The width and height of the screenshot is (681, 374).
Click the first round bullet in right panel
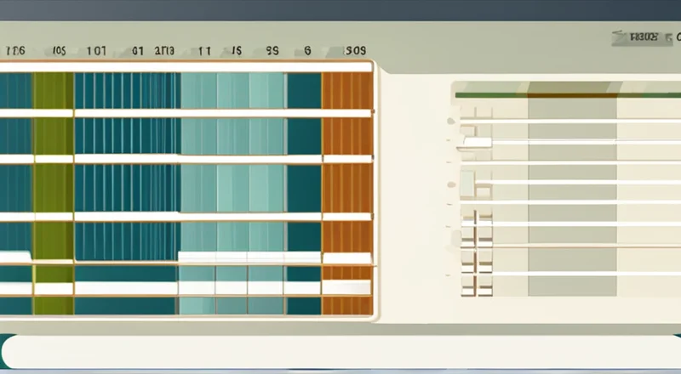coord(450,122)
